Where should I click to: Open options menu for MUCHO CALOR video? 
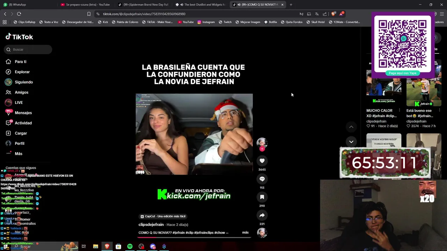coord(399,111)
